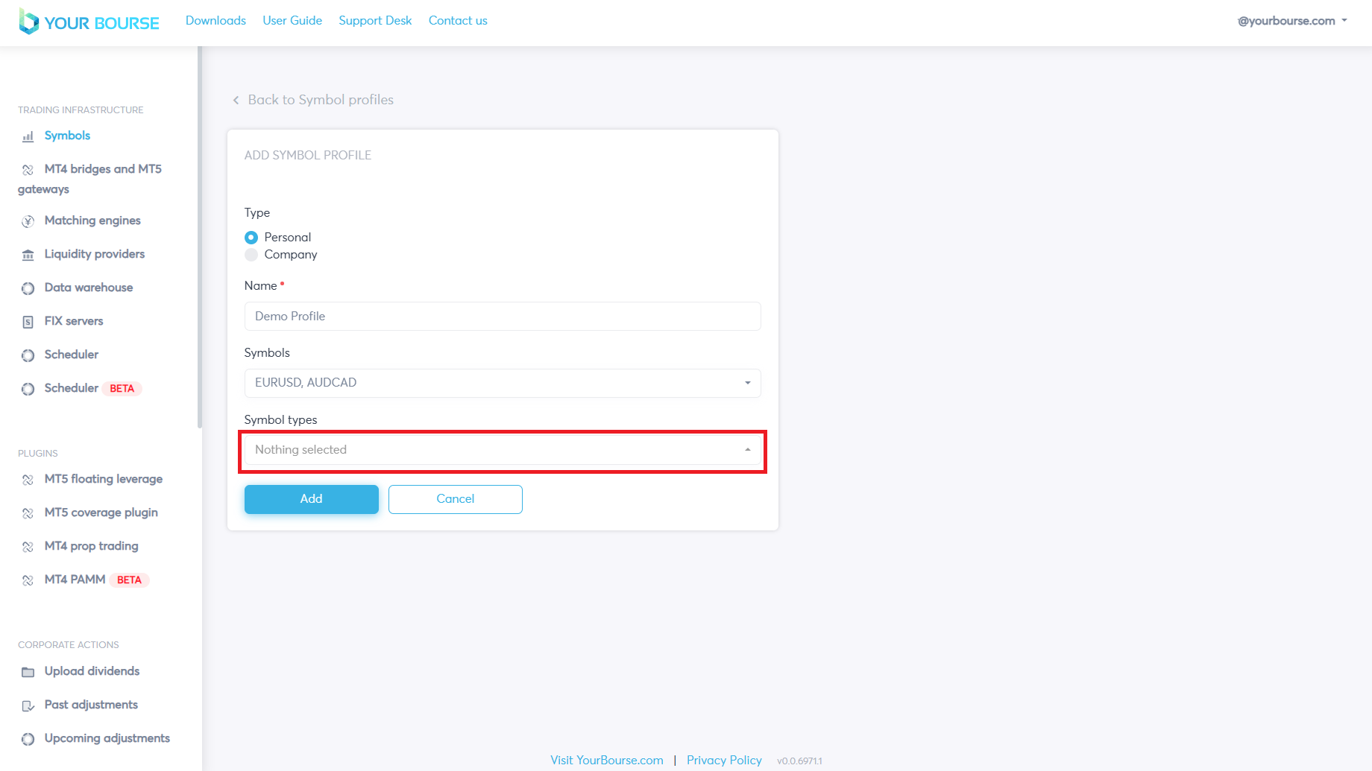The width and height of the screenshot is (1372, 771).
Task: Click the Scheduler icon without BETA badge
Action: pyautogui.click(x=28, y=355)
